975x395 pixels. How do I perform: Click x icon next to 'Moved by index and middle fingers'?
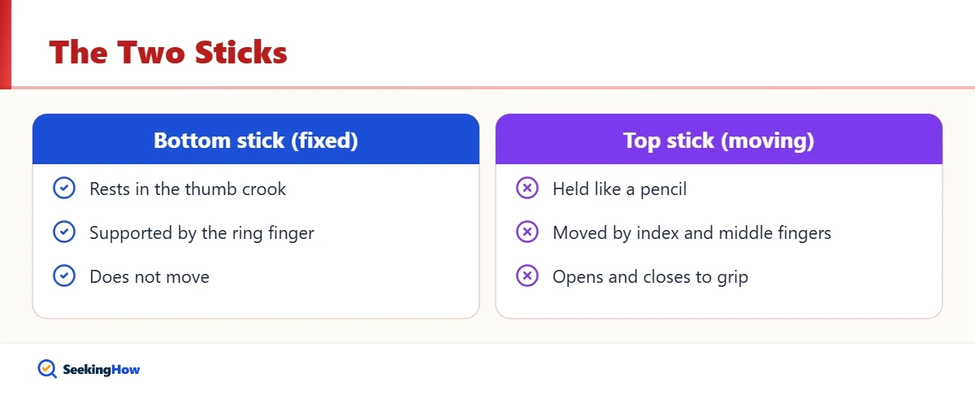(526, 232)
